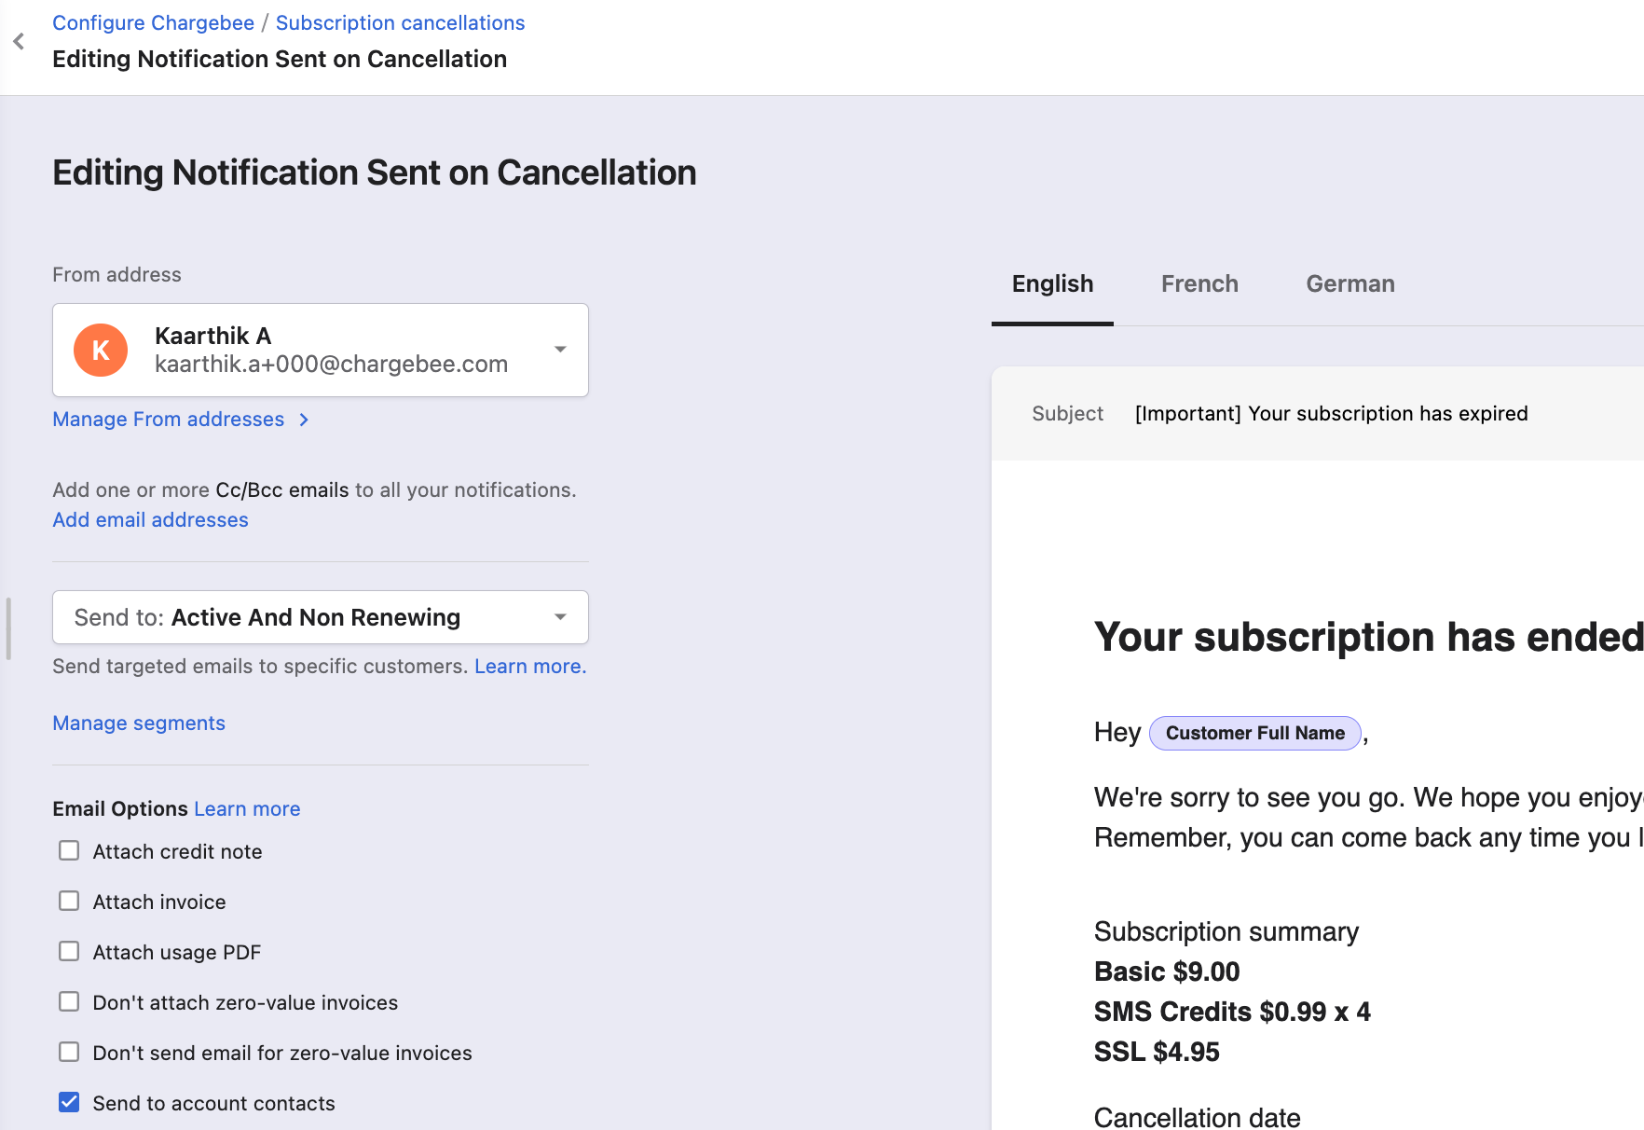
Task: Click chevron next to Manage From addresses
Action: 304,420
